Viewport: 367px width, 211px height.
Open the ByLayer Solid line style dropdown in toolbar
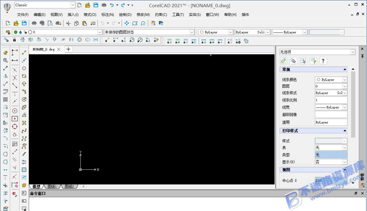point(268,32)
